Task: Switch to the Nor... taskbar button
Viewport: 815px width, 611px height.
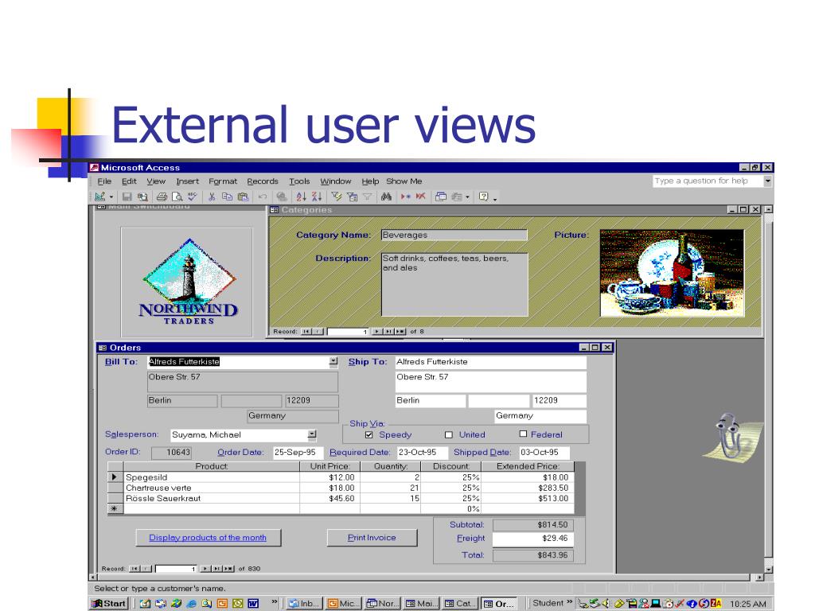Action: 382,603
